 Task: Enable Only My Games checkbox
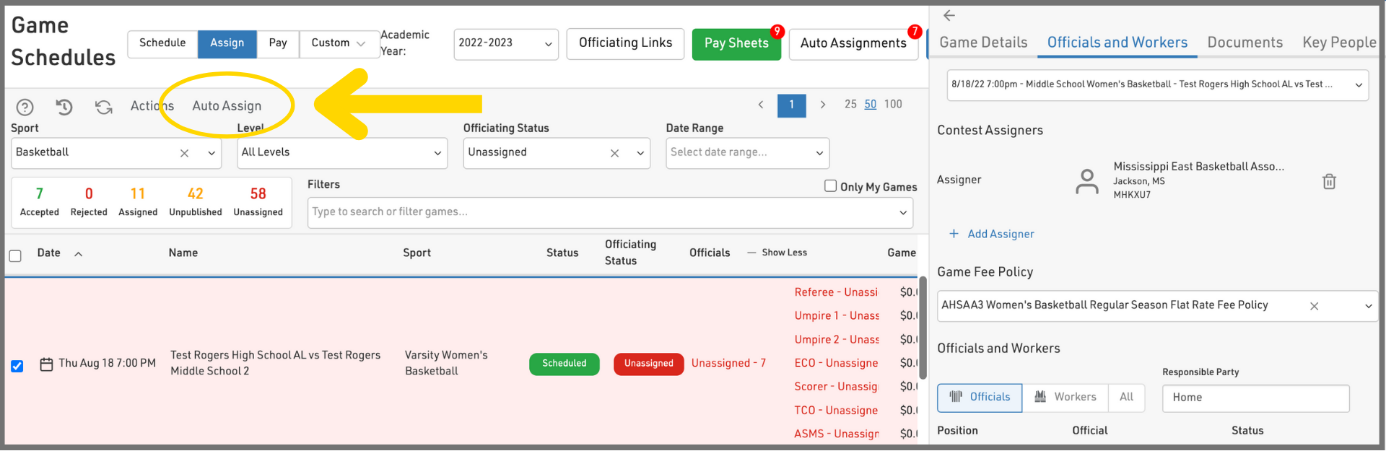point(830,186)
